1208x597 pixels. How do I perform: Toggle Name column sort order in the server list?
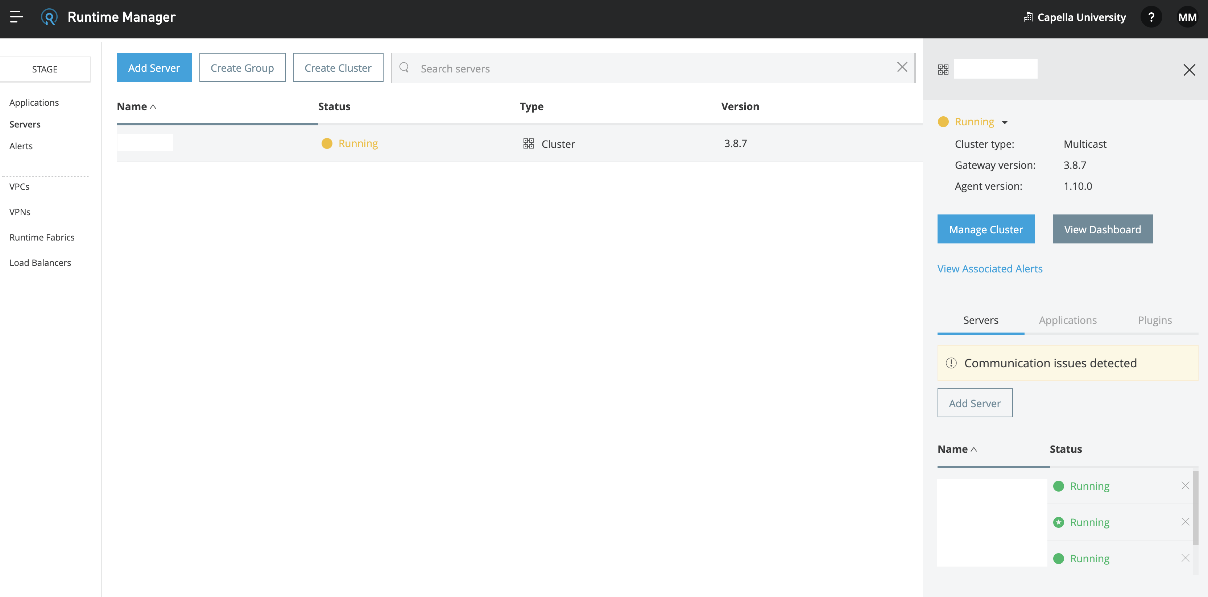pos(136,107)
